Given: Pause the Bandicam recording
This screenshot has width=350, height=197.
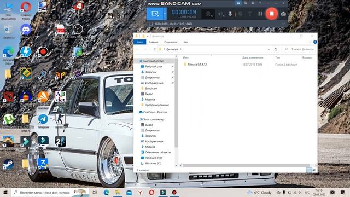Looking at the screenshot, I should 260,14.
